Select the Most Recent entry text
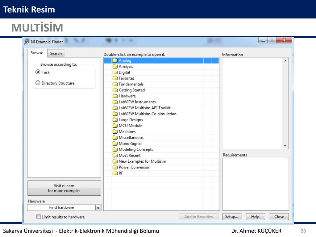316x237 pixels. pos(130,156)
